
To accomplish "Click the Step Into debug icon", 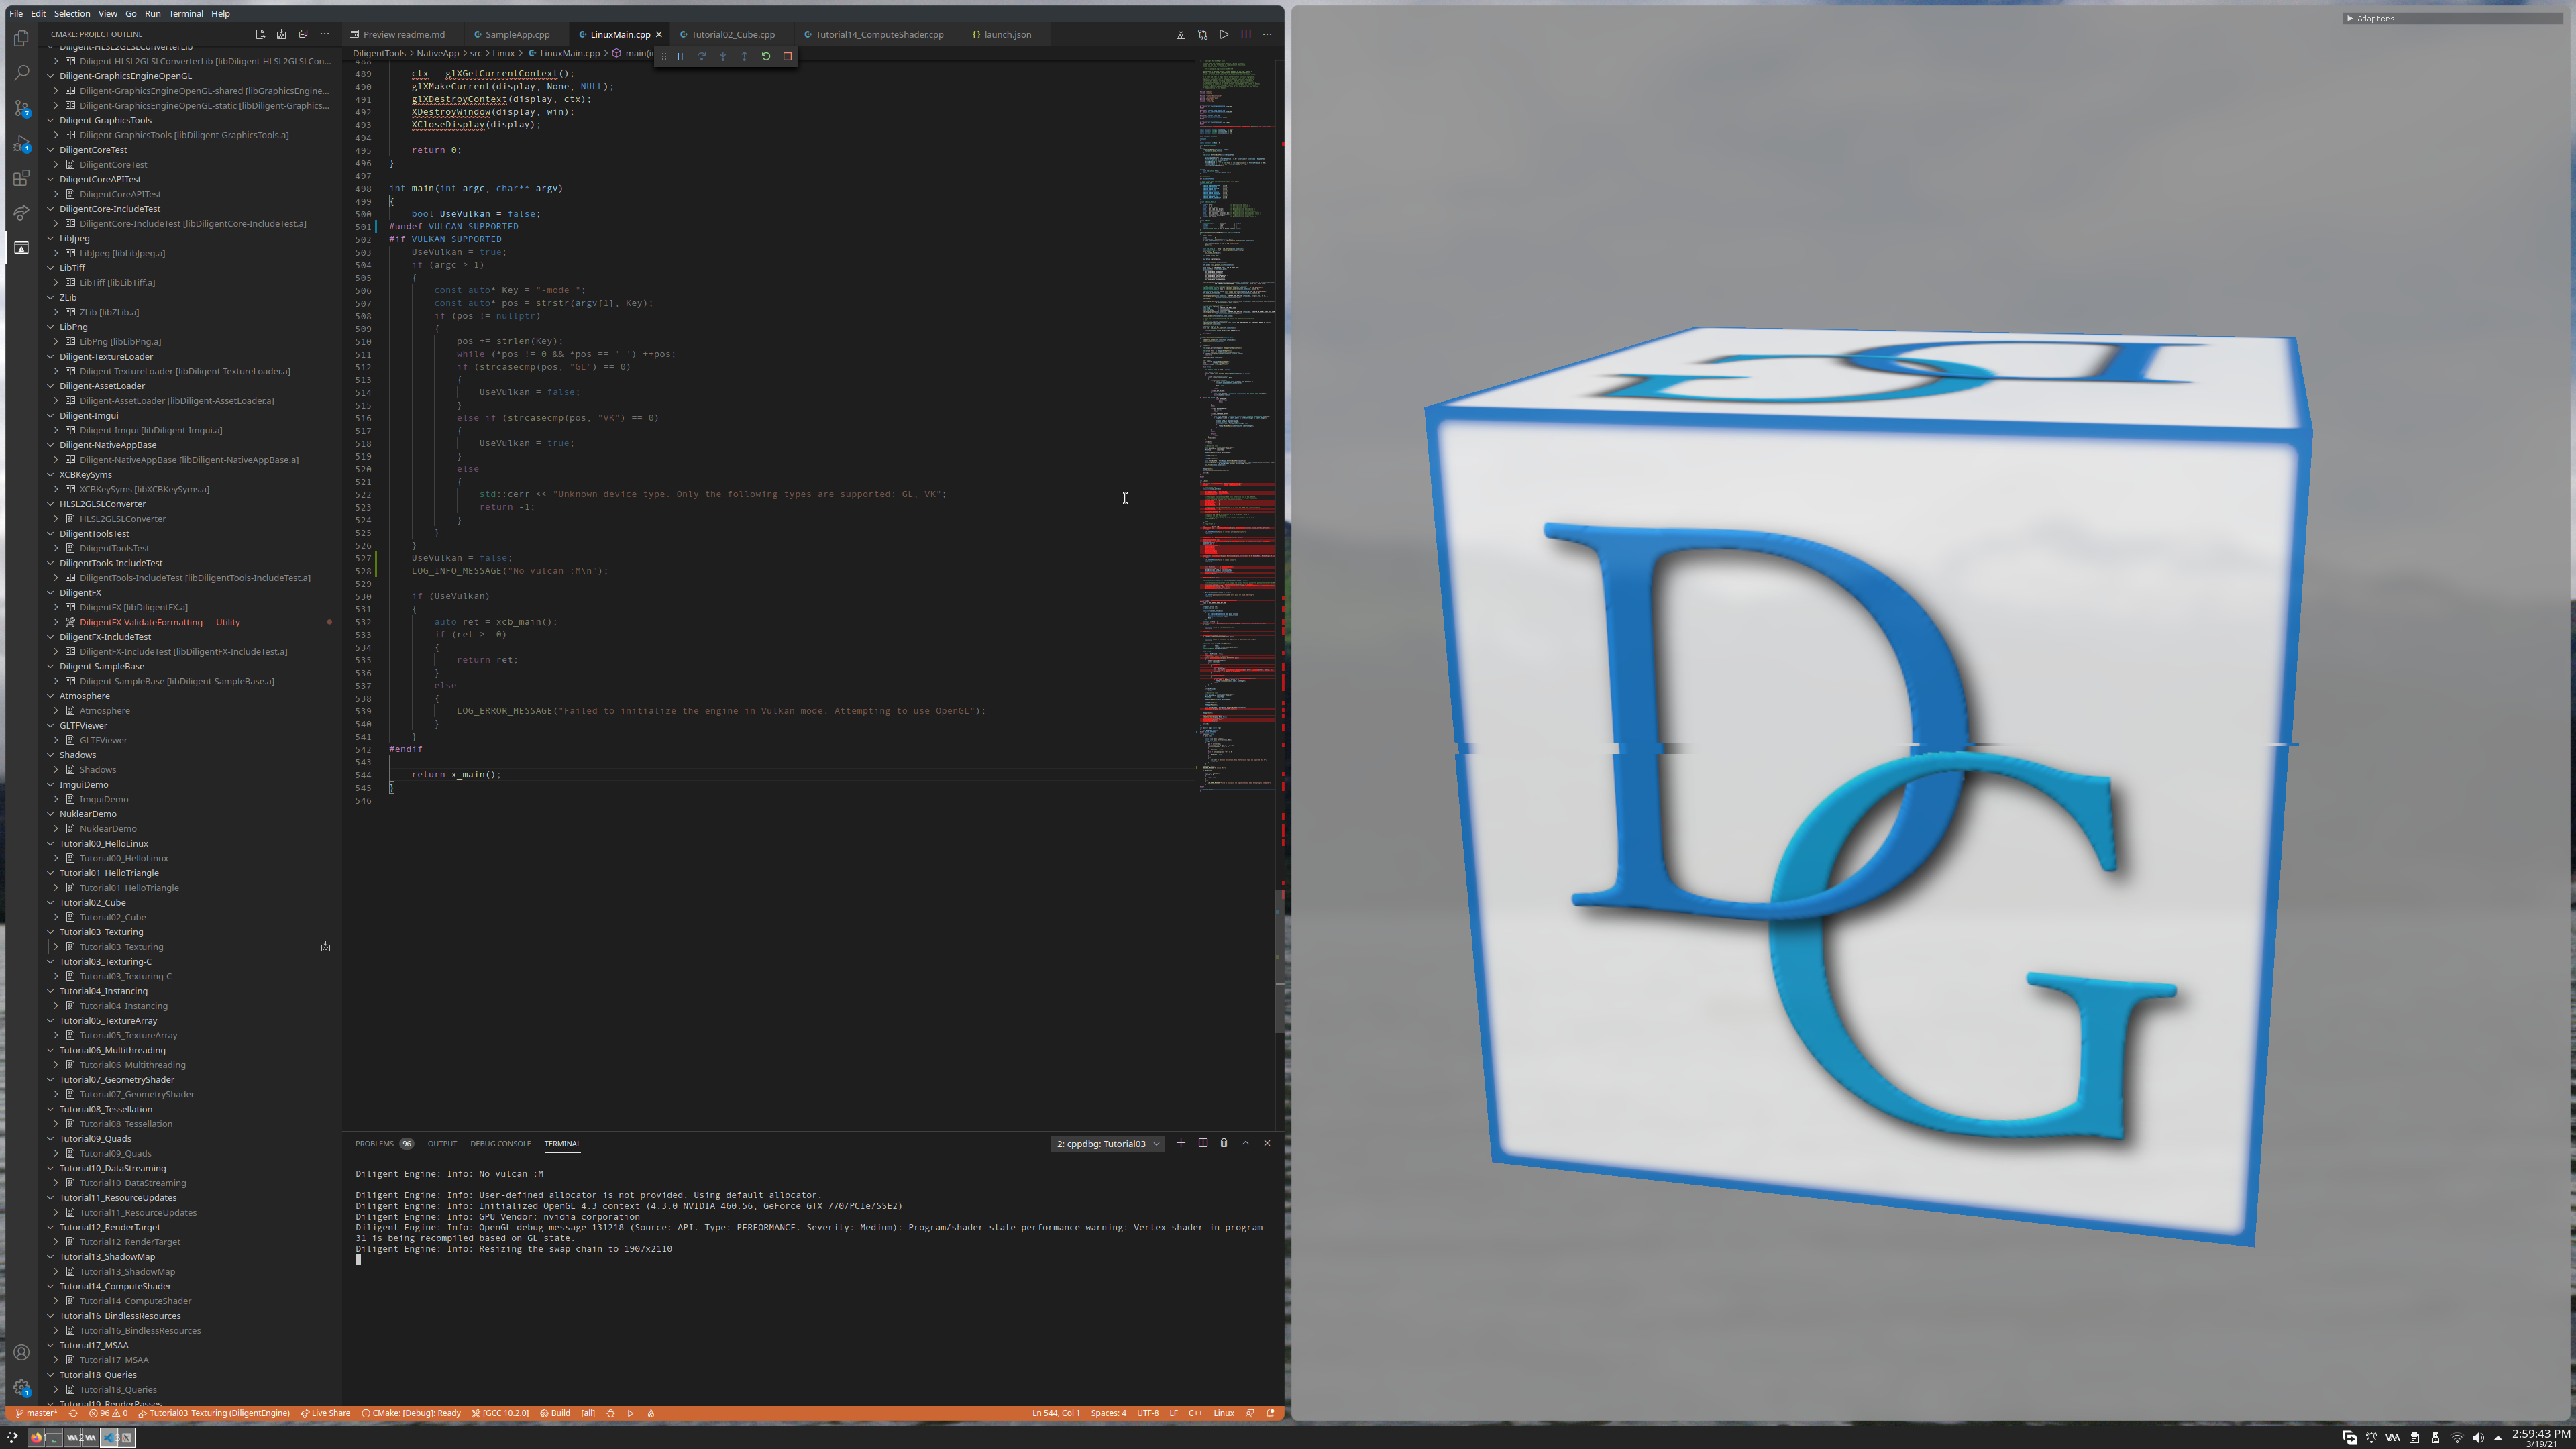I will click(723, 56).
